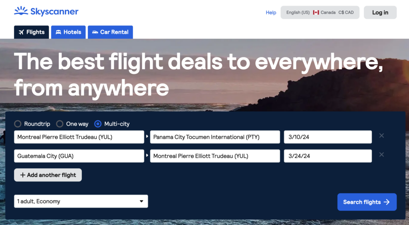Select the Roundtrip radio option

(x=18, y=124)
